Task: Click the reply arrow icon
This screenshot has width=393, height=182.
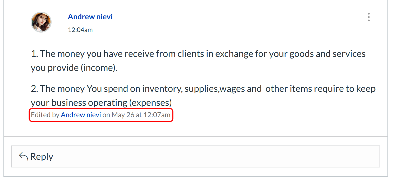Action: coord(24,156)
